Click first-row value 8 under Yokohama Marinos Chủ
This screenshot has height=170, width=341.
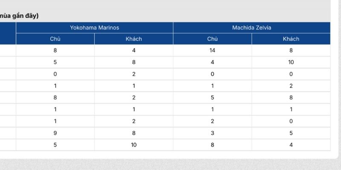(55, 50)
